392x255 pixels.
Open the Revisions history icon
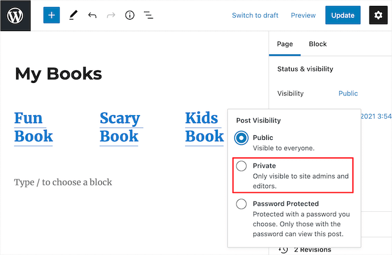click(283, 250)
